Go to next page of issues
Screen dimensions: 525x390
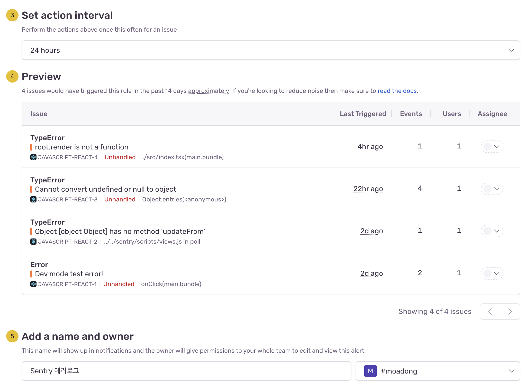pyautogui.click(x=510, y=312)
